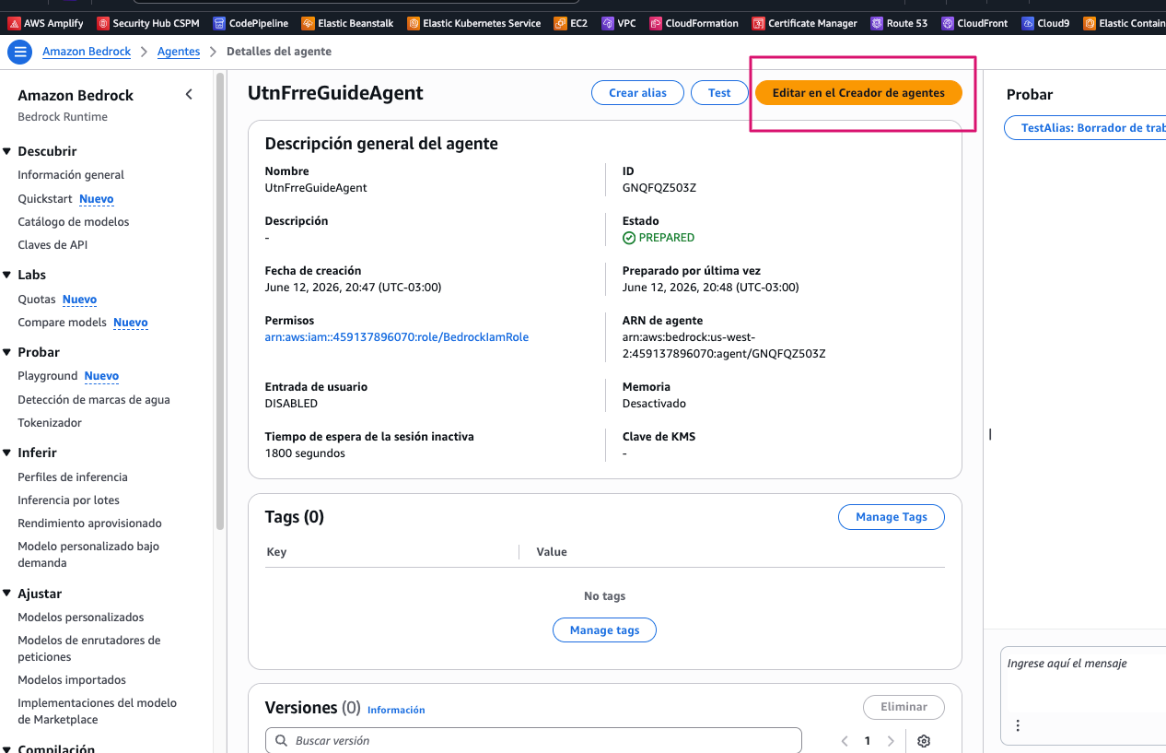Viewport: 1166px width, 753px height.
Task: Open BedrockIamRole permissions ARN link
Action: click(397, 337)
